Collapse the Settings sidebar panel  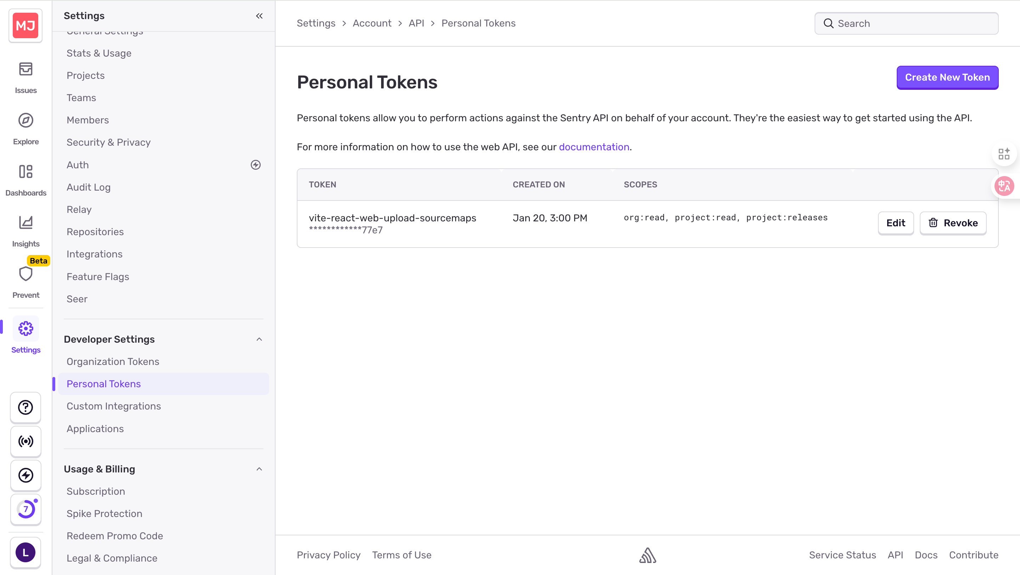tap(259, 16)
